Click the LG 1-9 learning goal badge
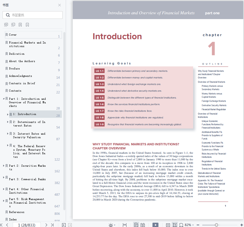244x227 pixels. pos(99,124)
